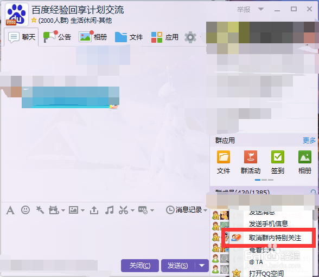Click the chat bubble checkmark icon

tap(143, 210)
